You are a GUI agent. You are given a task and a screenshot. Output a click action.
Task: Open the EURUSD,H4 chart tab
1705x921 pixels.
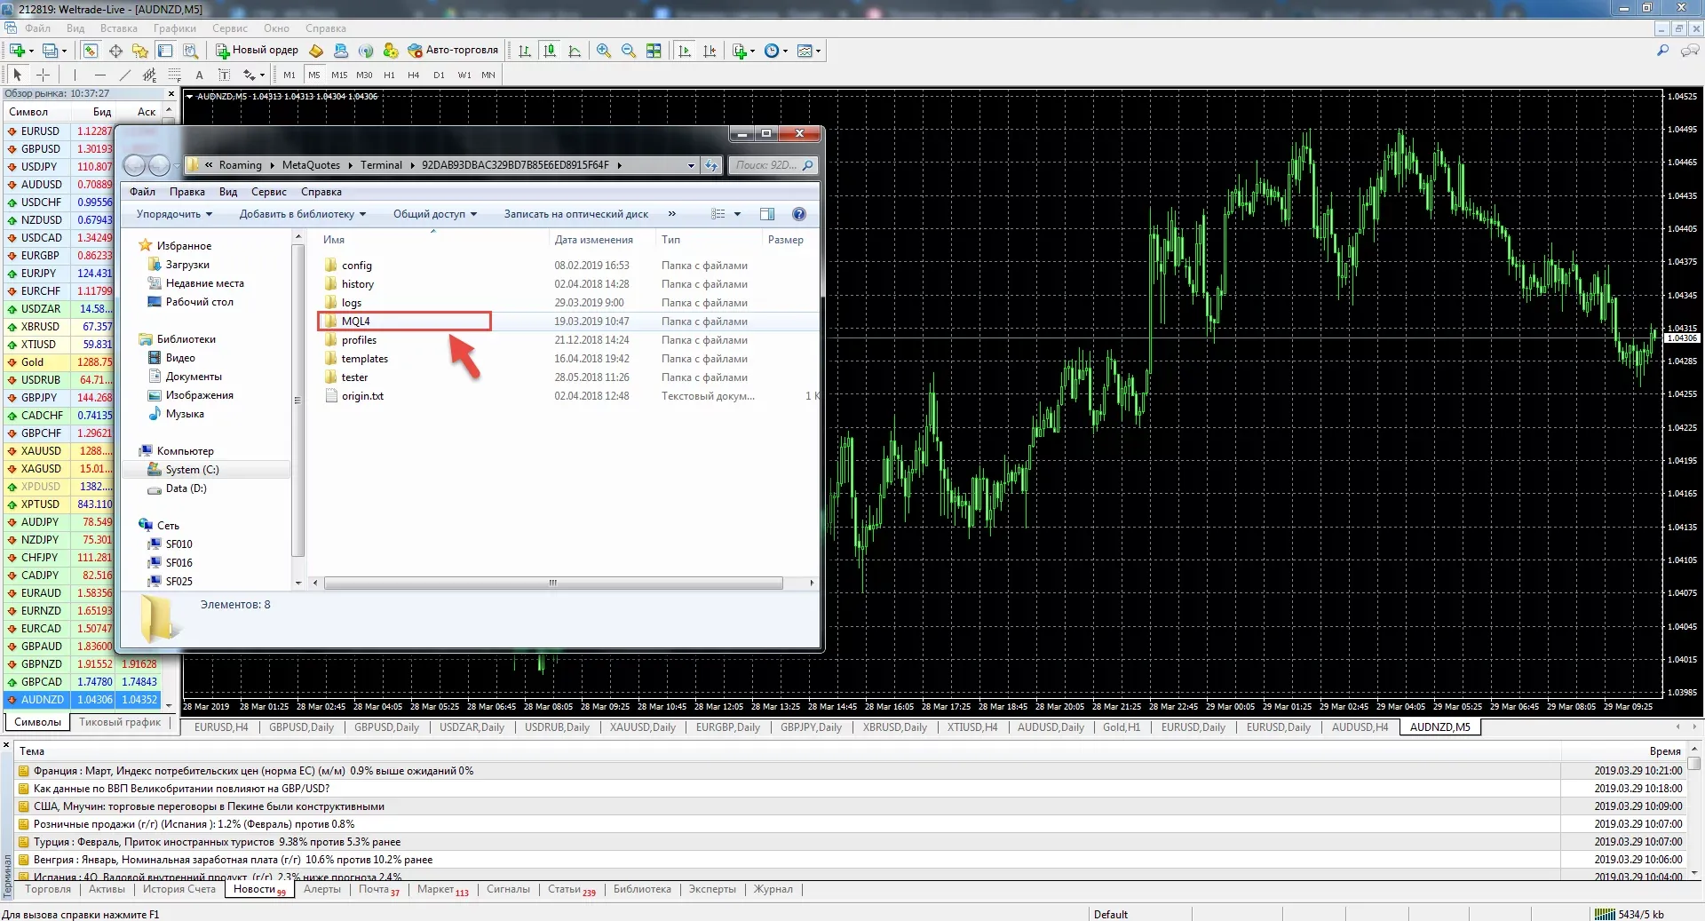[221, 727]
